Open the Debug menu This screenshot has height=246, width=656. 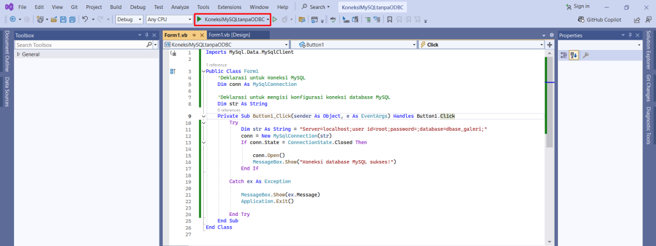pyautogui.click(x=138, y=7)
